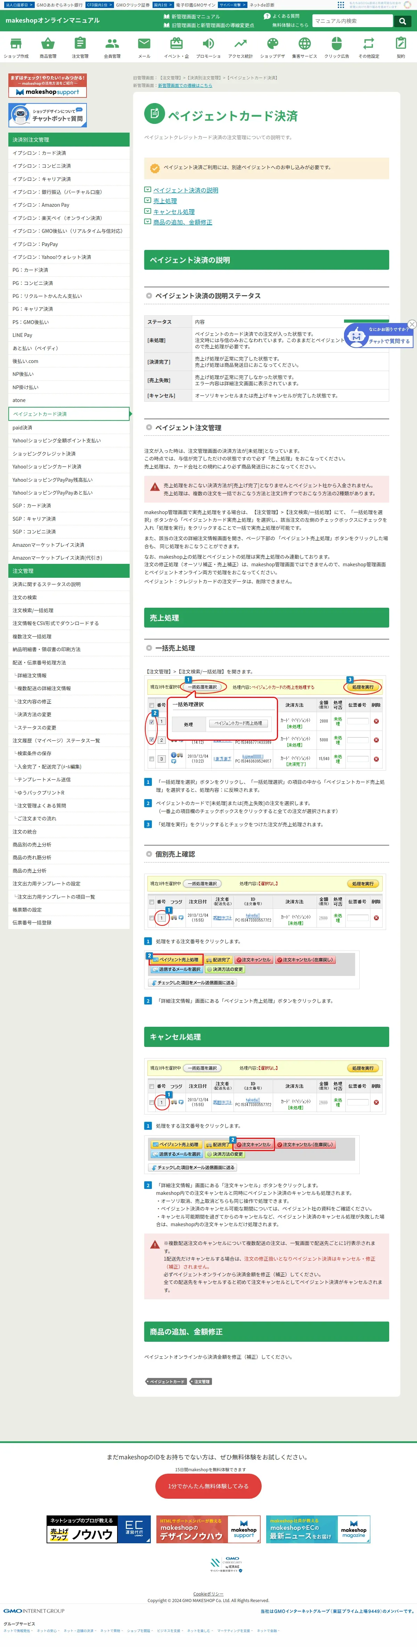Open 旧管理画面と新管理画面の導線変更点 link
The height and width of the screenshot is (1647, 417).
(x=213, y=25)
